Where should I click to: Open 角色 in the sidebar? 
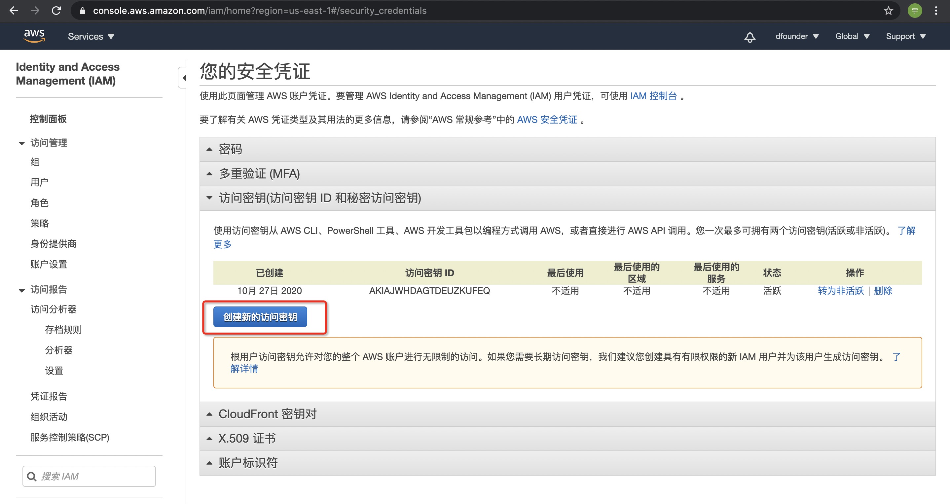click(39, 203)
